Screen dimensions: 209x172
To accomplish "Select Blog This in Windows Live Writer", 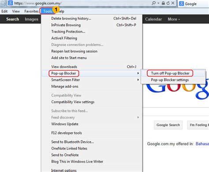I will 92,161.
